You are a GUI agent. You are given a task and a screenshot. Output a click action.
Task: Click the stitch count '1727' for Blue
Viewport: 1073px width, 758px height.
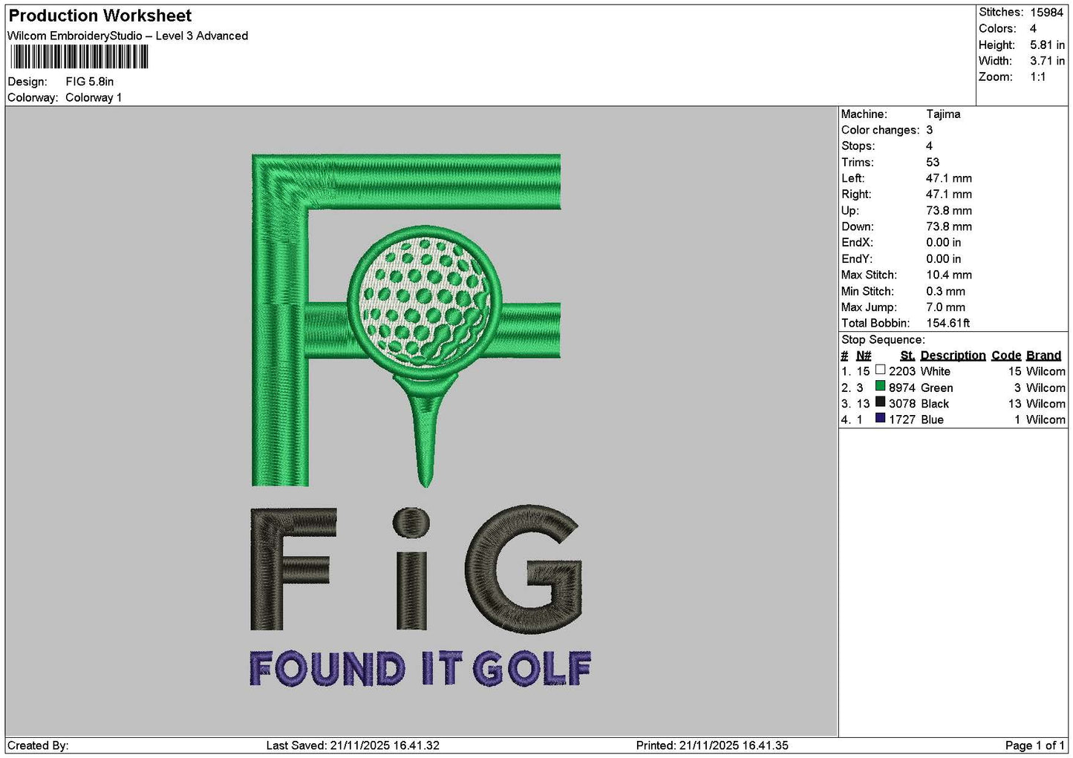coord(902,419)
